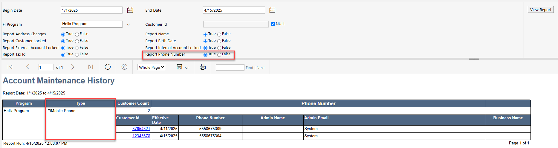Collapse the Mobile Phone type group
This screenshot has width=558, height=148.
pos(49,111)
